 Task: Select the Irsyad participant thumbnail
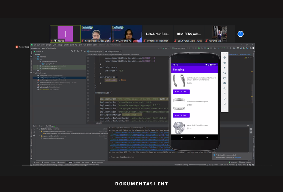coord(65,34)
